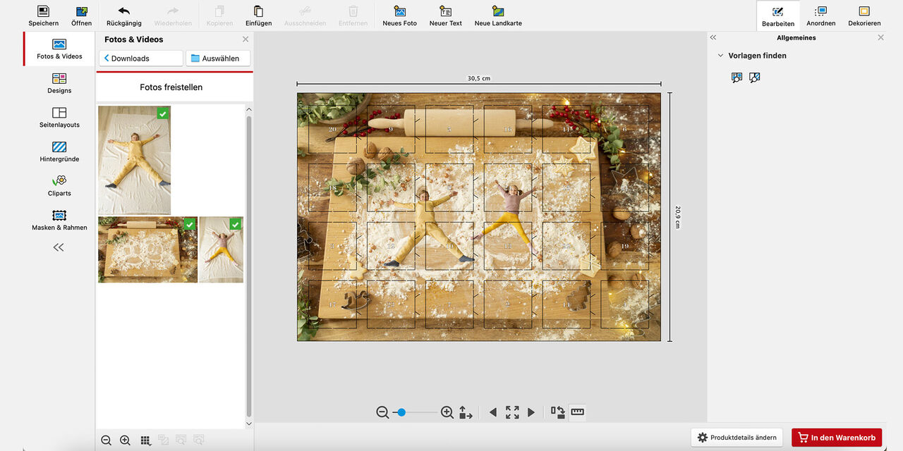
Task: Click the 20,9 cm height label
Action: [677, 217]
